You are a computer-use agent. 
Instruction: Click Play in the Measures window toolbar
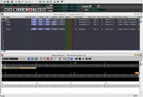[83, 59]
